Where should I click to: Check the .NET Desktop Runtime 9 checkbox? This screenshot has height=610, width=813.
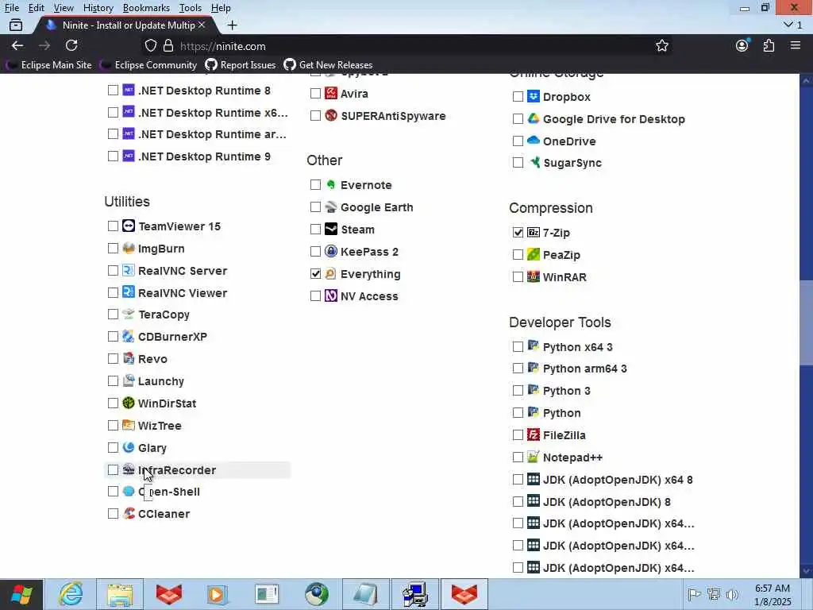click(113, 156)
